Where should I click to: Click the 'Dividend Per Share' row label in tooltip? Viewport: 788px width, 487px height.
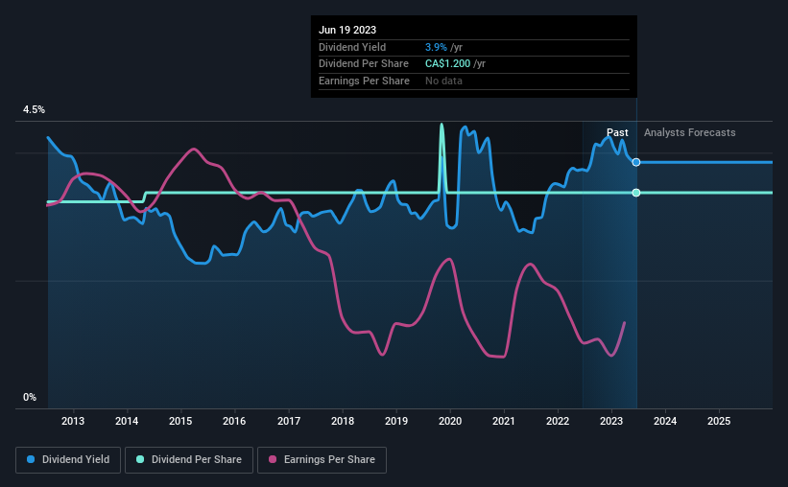(x=364, y=64)
